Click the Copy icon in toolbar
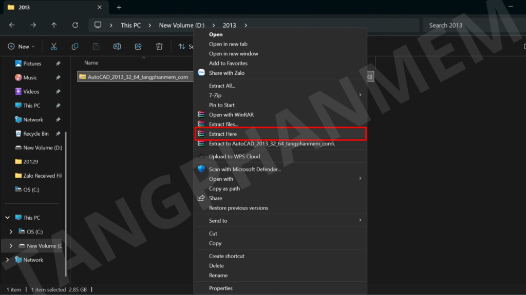Viewport: 526px width, 295px height. [x=75, y=47]
